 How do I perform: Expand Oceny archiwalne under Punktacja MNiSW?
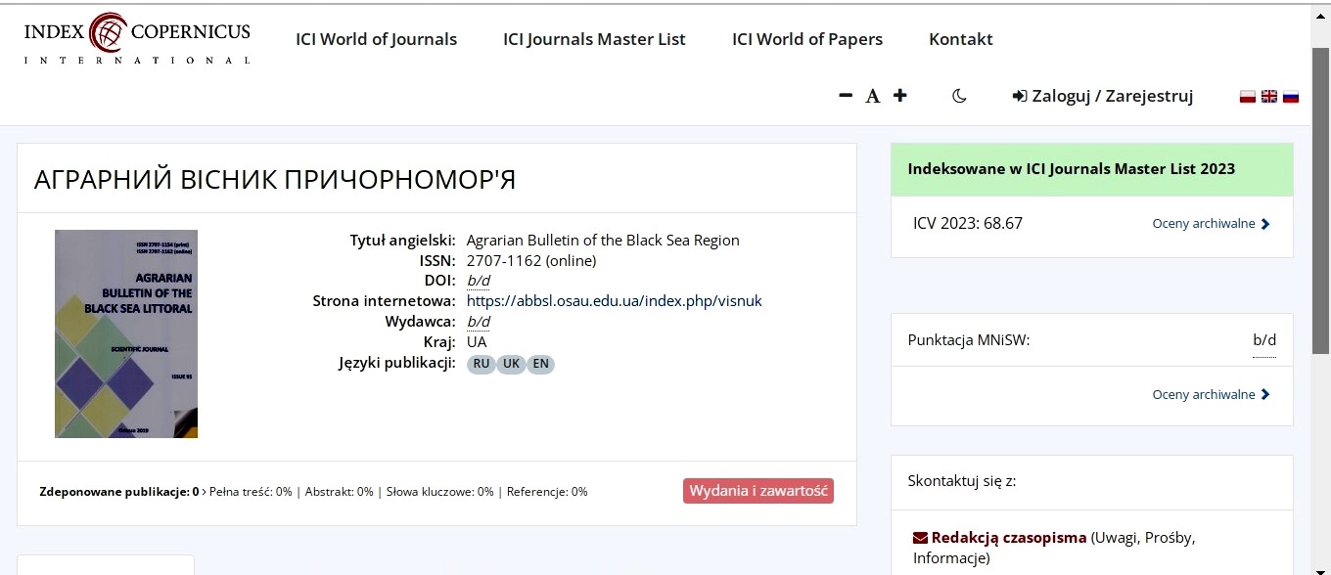[x=1211, y=395]
